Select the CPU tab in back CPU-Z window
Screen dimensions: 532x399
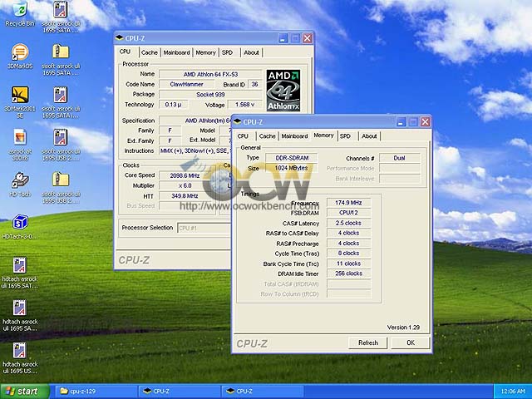(125, 52)
